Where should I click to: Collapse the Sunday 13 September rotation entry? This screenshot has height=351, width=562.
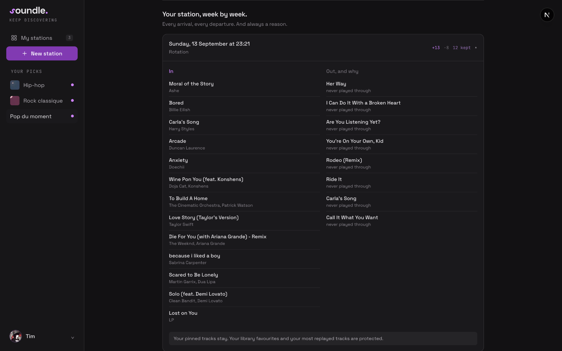click(476, 48)
